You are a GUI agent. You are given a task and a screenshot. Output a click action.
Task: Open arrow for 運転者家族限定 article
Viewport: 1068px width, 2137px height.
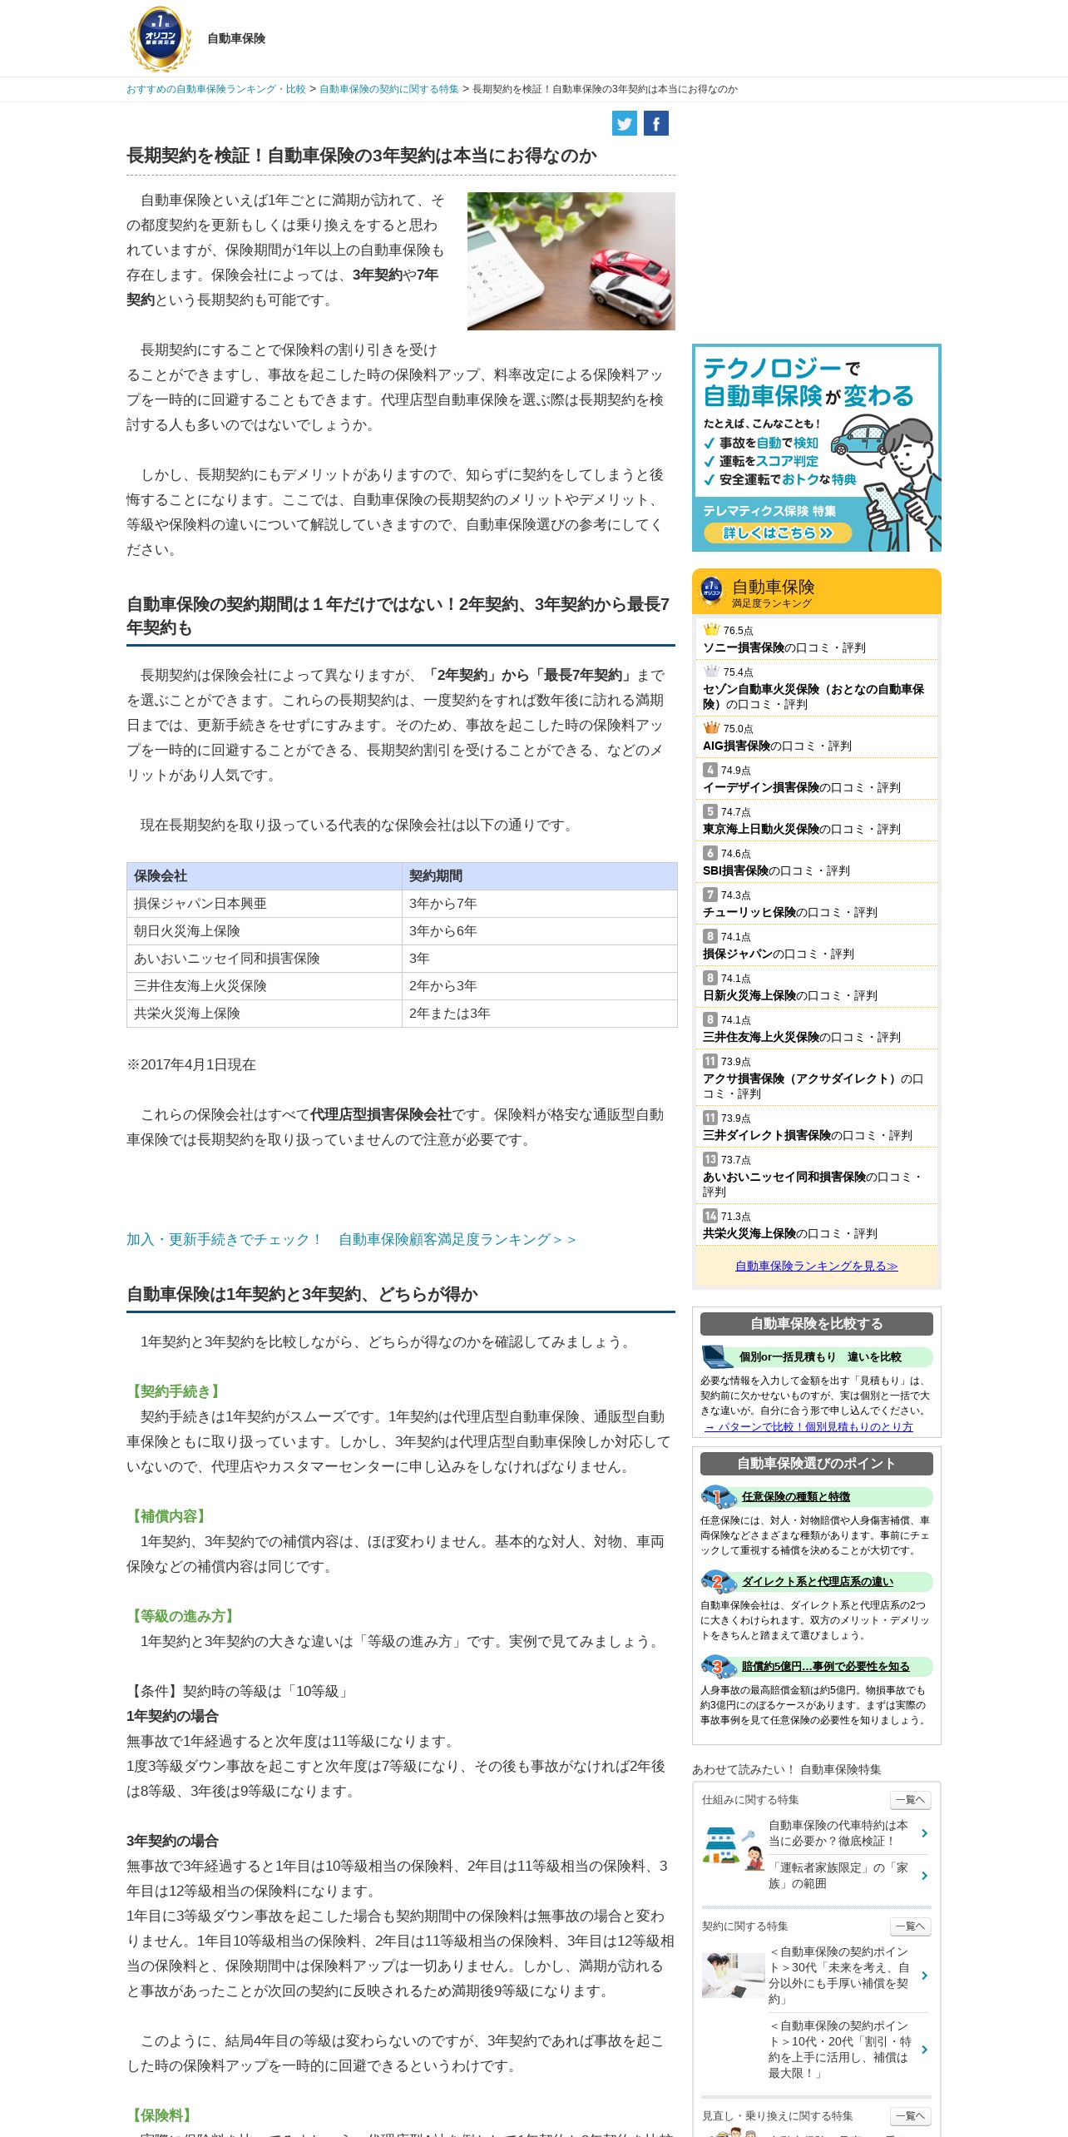point(924,1876)
